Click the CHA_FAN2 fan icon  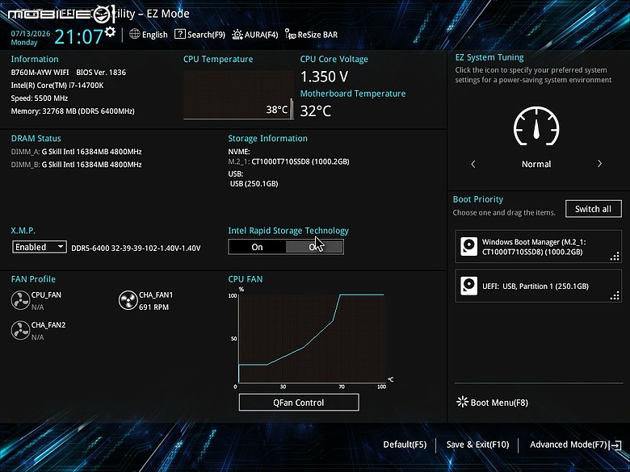[x=20, y=330]
